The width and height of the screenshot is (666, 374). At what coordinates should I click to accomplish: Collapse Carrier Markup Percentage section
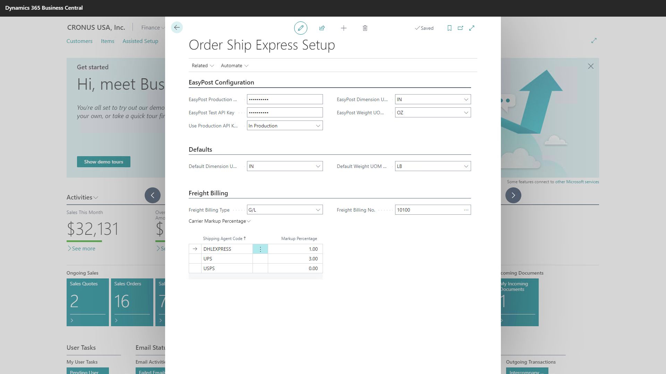220,221
